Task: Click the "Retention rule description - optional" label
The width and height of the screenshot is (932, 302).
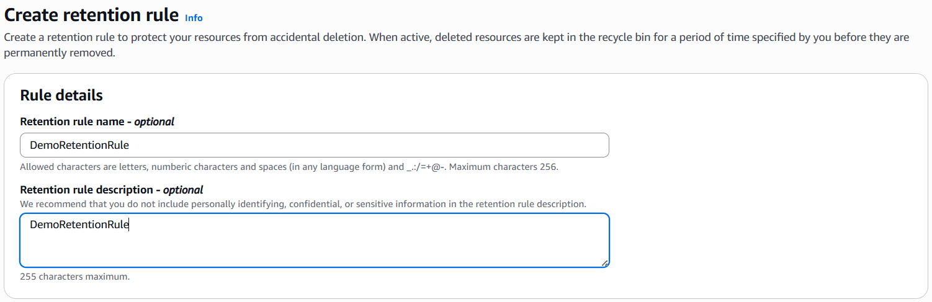Action: 112,190
